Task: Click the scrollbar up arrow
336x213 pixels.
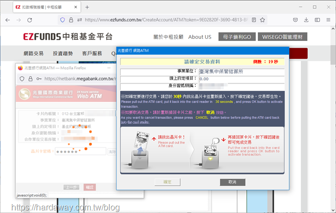Action: coord(333,29)
